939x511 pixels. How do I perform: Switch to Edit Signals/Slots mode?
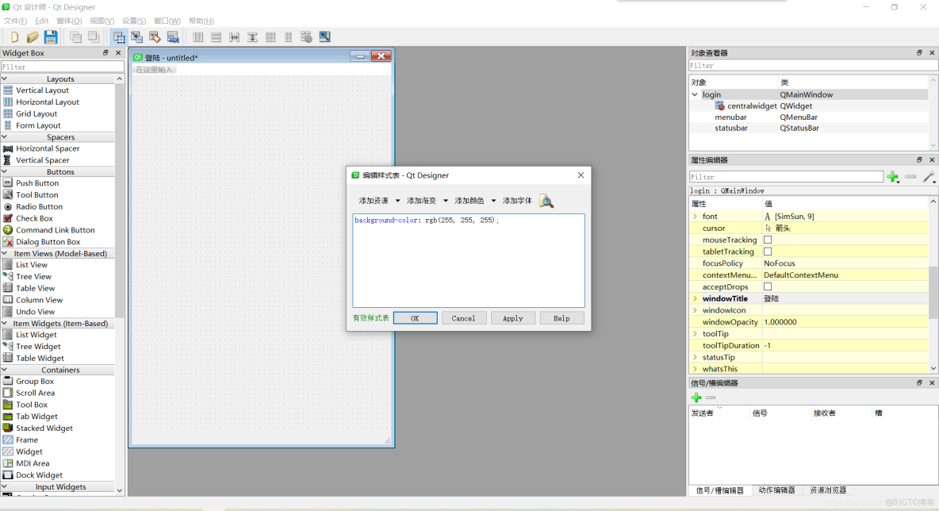coord(136,36)
